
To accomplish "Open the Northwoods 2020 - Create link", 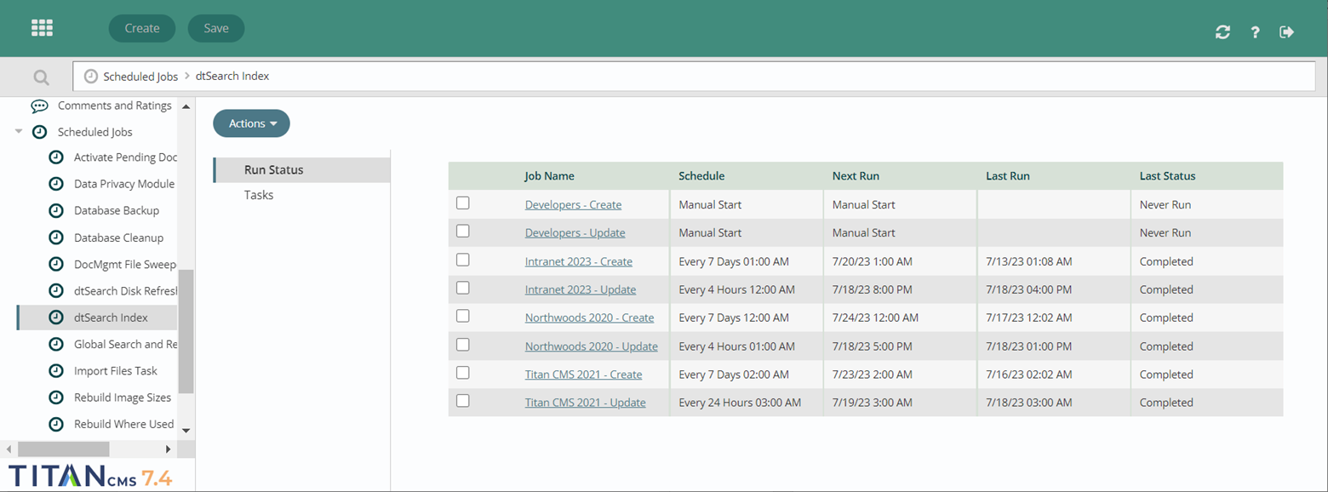I will point(590,318).
